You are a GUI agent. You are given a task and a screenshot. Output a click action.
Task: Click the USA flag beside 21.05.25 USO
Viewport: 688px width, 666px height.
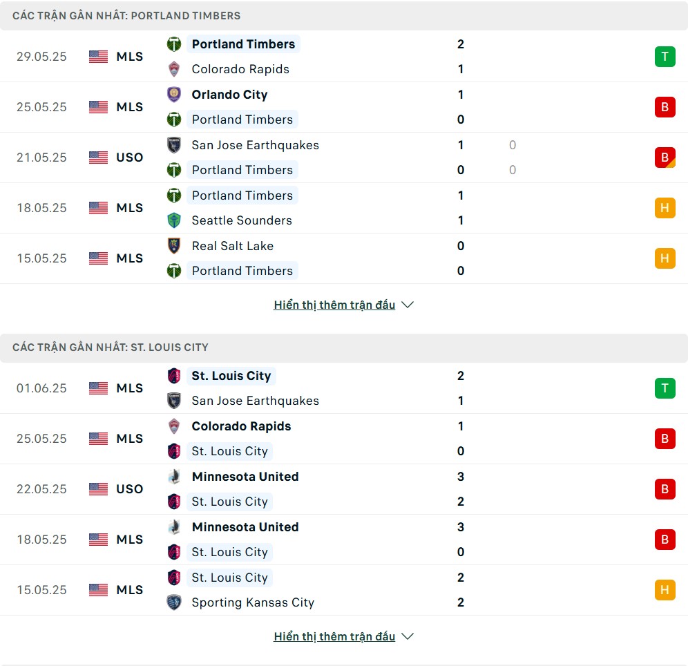98,157
